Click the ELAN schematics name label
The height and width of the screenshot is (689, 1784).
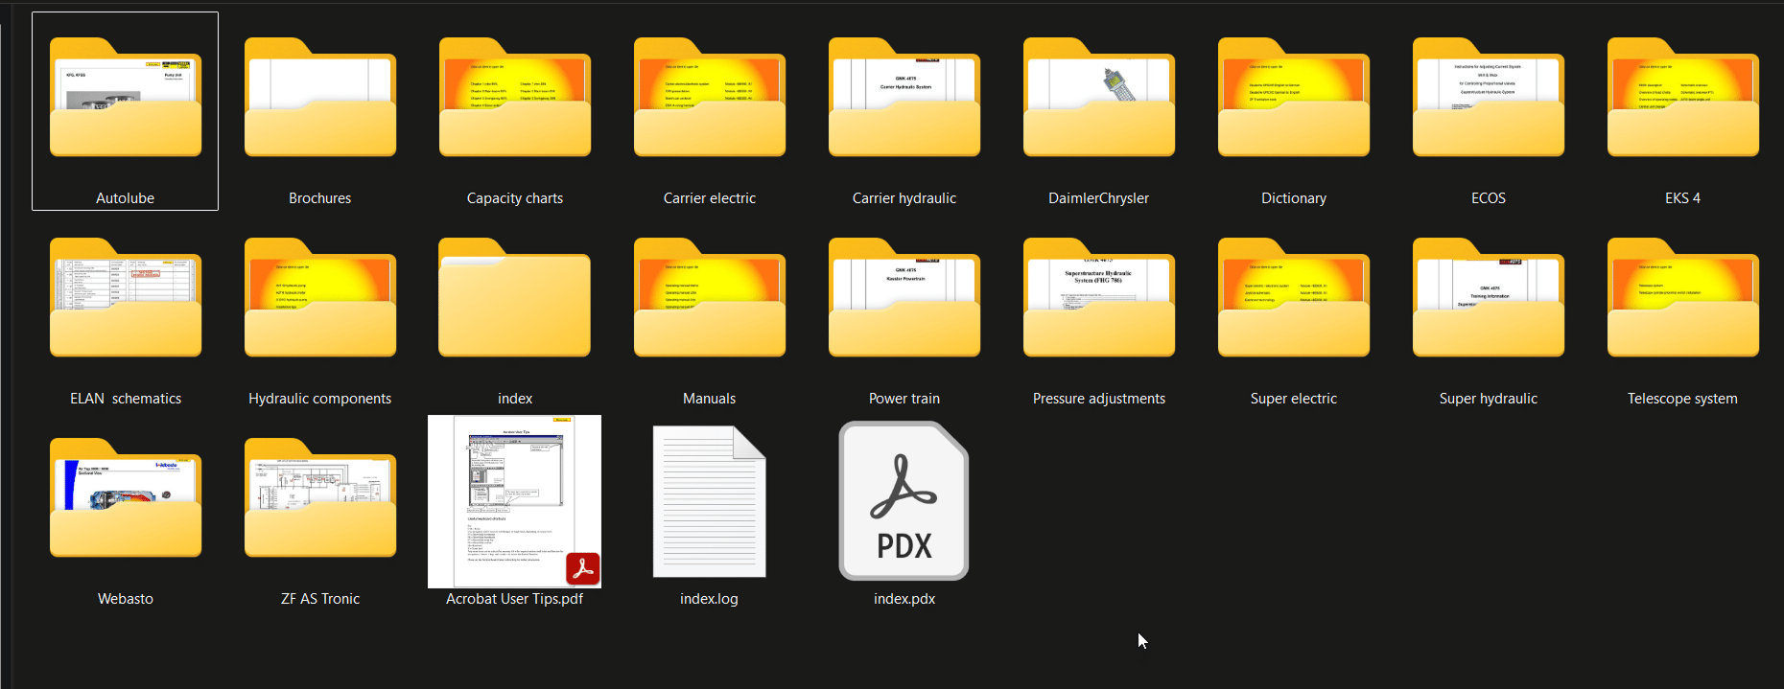click(126, 399)
